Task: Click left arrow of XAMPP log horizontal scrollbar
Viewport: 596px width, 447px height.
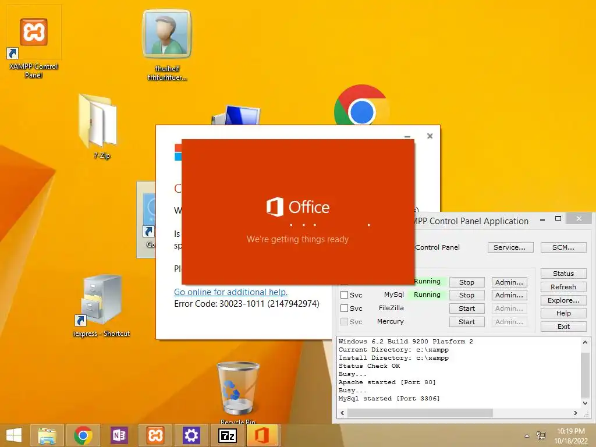Action: (x=342, y=413)
